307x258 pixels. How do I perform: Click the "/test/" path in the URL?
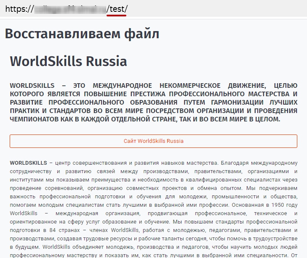point(117,8)
